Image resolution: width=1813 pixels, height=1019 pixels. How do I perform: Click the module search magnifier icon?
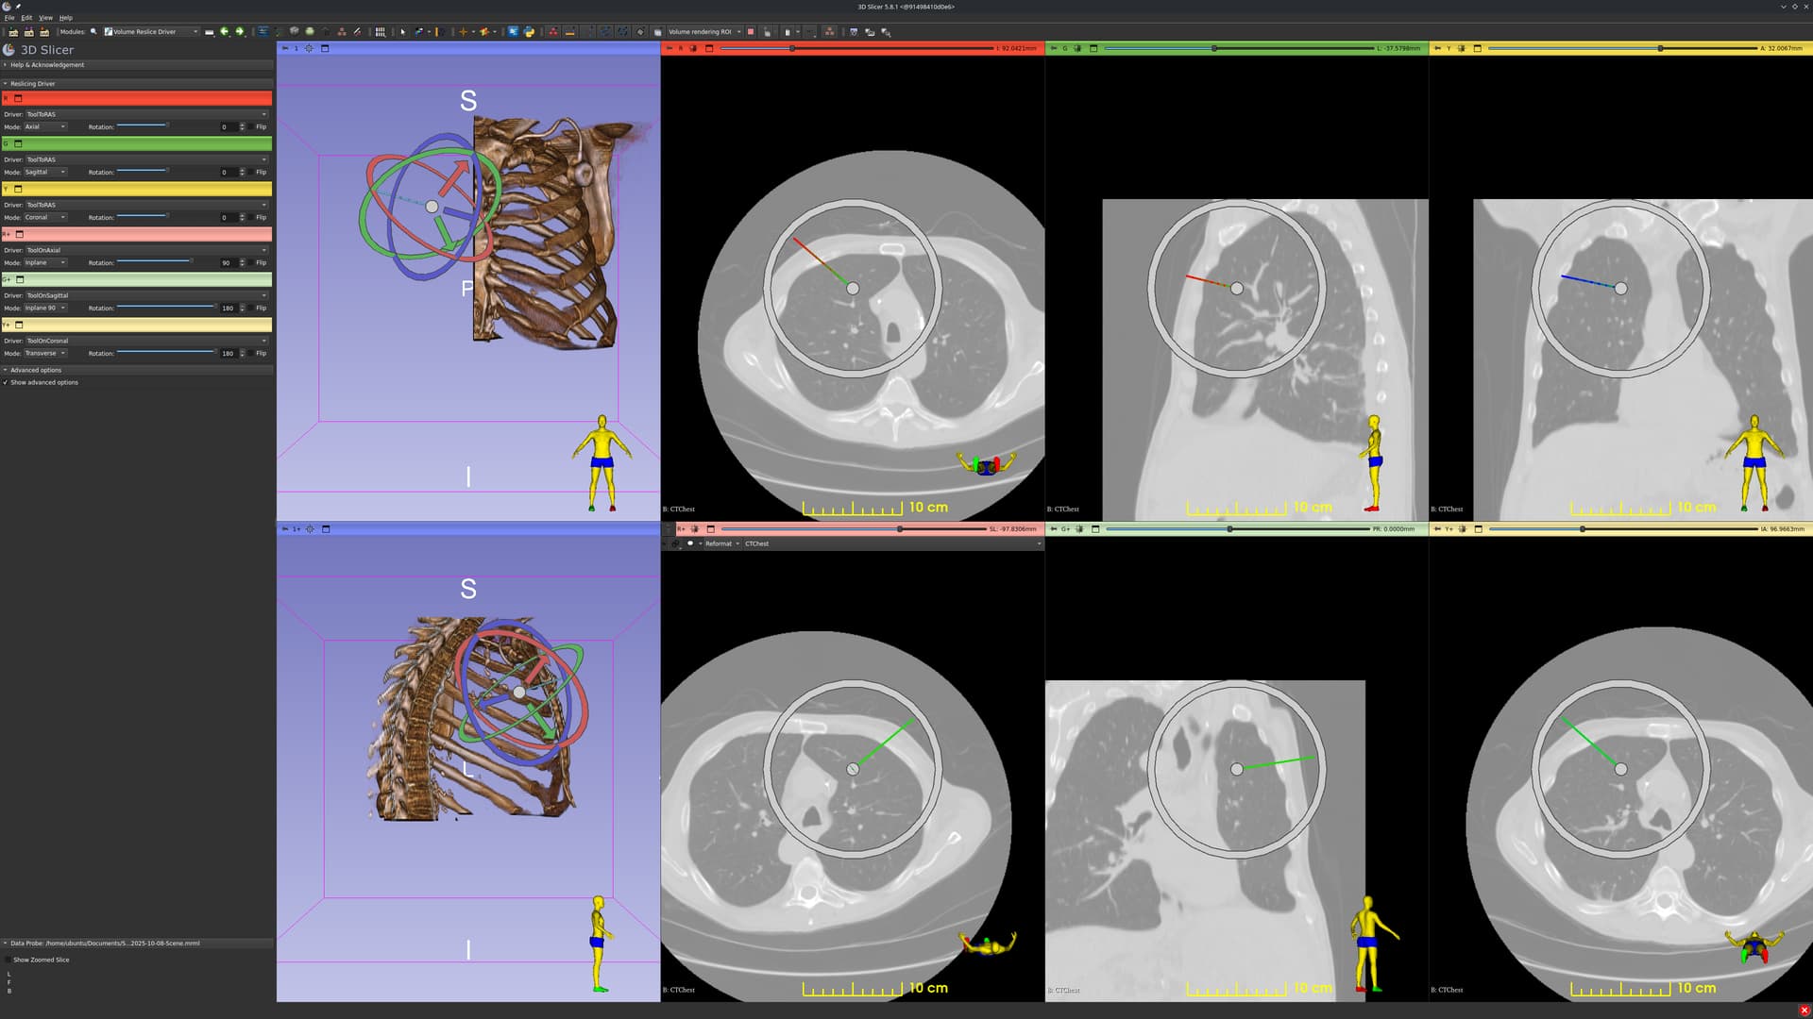[93, 32]
